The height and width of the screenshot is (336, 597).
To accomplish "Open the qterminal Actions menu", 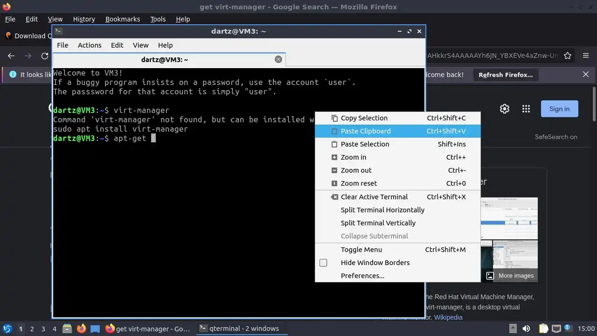I will point(90,45).
